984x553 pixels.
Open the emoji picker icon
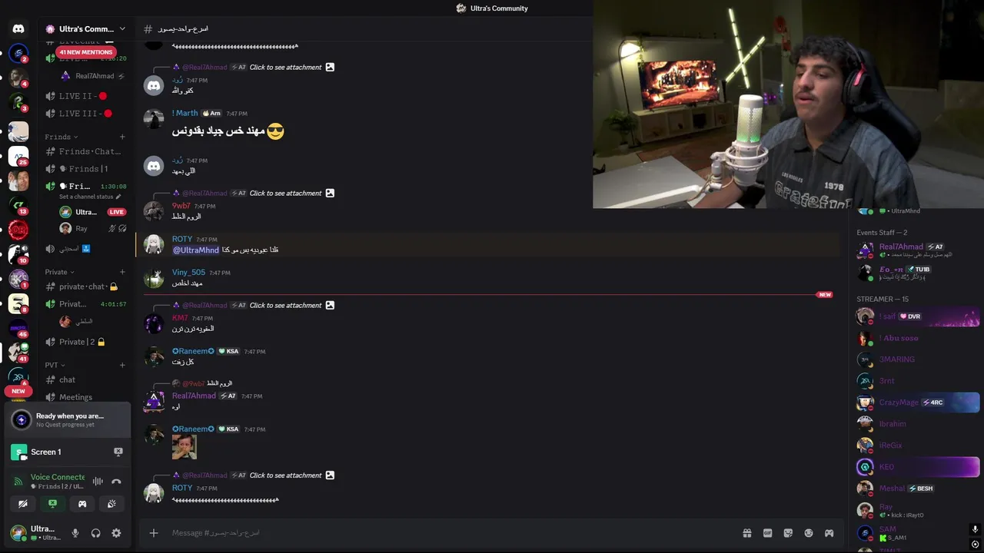(809, 533)
